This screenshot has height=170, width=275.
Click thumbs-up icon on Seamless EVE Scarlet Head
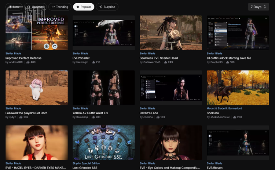(165, 62)
